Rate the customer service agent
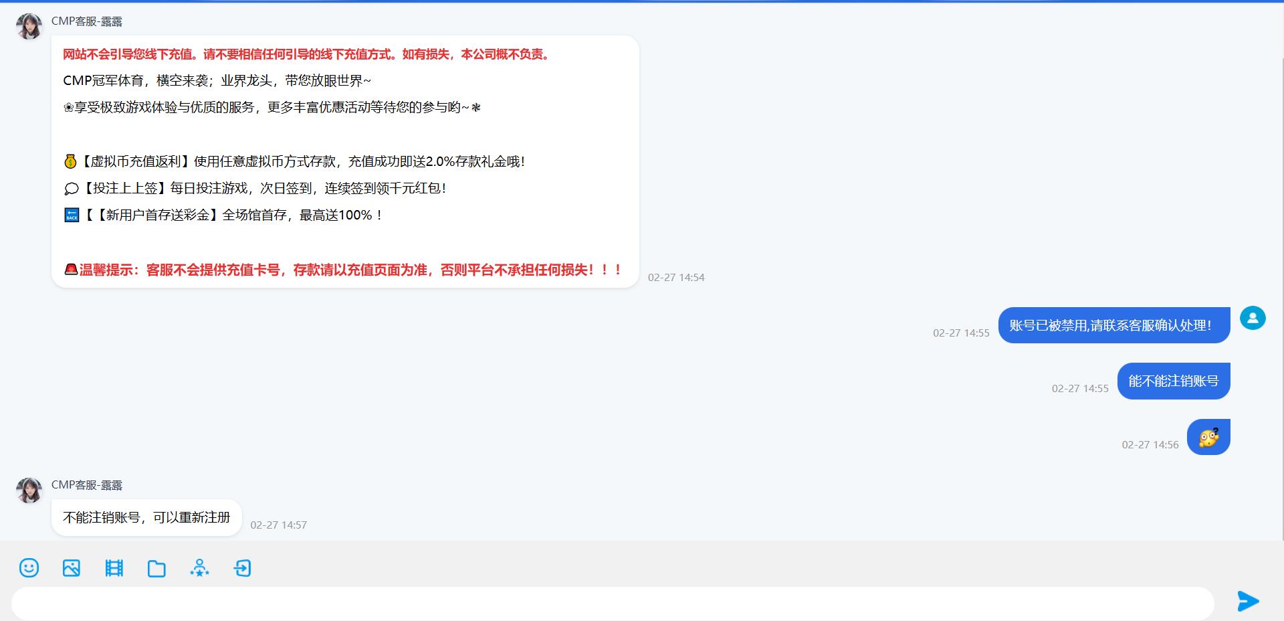This screenshot has width=1284, height=621. tap(199, 568)
